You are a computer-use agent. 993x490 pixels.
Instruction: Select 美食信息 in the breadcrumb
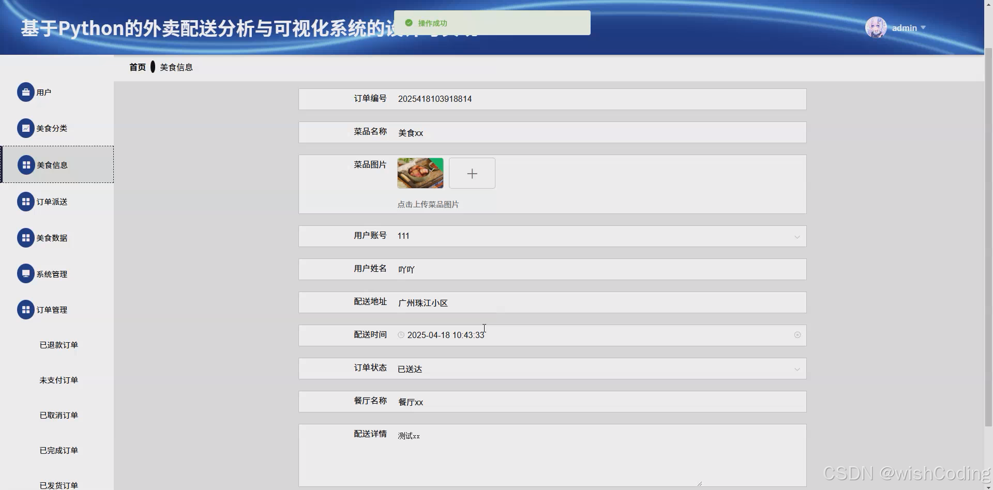click(x=176, y=67)
